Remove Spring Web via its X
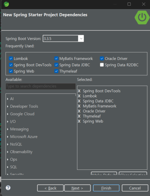Screen dimensions: 150x196 tap(79, 121)
